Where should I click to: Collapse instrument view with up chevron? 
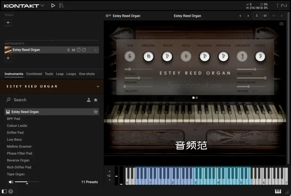tap(274, 16)
